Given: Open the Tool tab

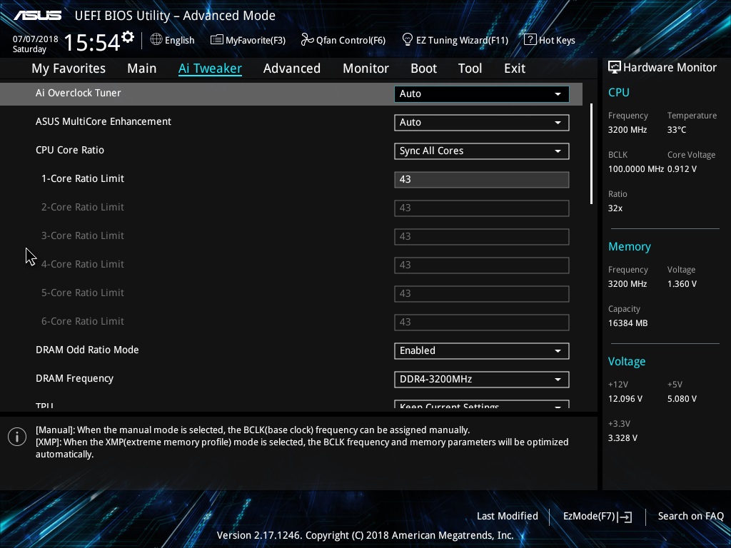Looking at the screenshot, I should coord(470,68).
